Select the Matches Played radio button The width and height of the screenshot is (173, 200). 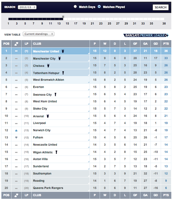pyautogui.click(x=99, y=7)
